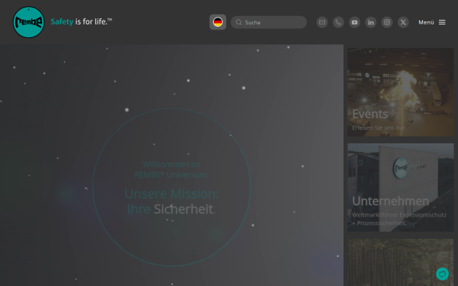Click the Safety is for life slogan
The width and height of the screenshot is (458, 286).
point(81,21)
